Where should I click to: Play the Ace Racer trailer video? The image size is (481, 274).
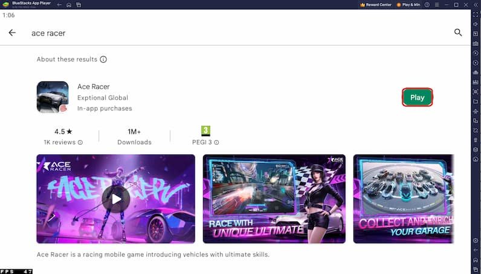(115, 199)
